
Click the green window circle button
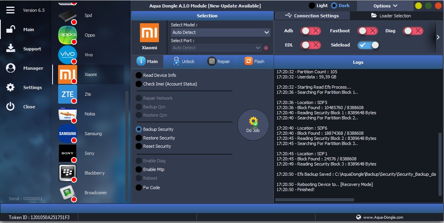click(429, 6)
